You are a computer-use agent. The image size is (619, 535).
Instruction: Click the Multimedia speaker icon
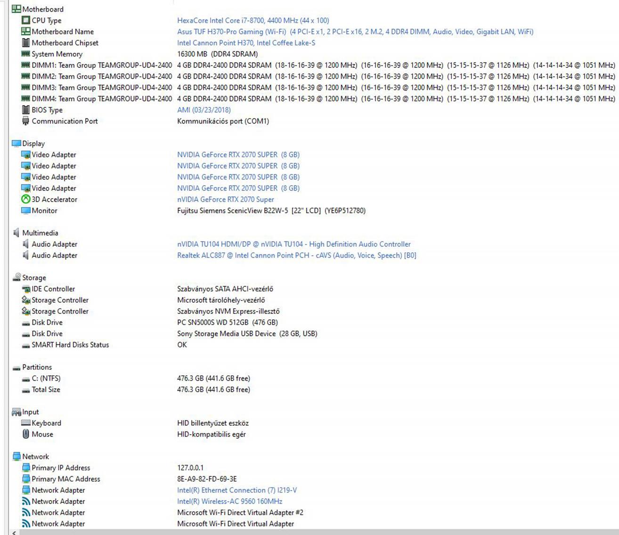pos(16,233)
